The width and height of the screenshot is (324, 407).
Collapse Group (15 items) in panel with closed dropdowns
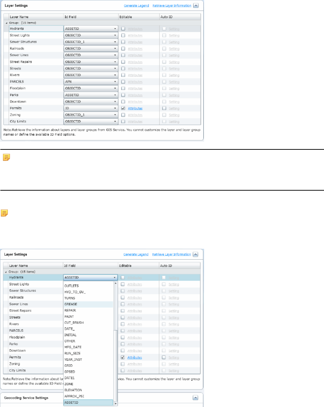pyautogui.click(x=6, y=23)
